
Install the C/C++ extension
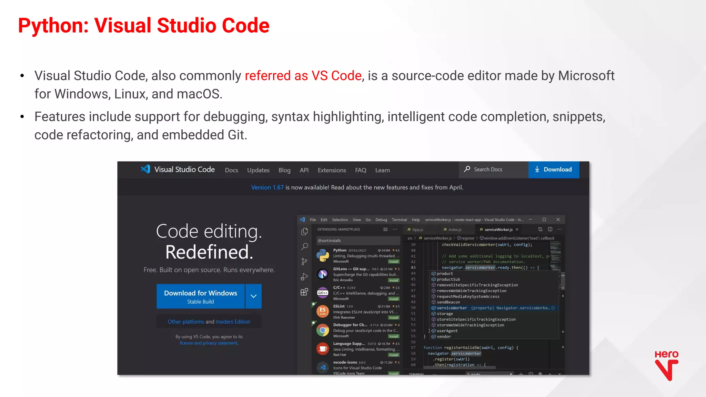pyautogui.click(x=394, y=299)
